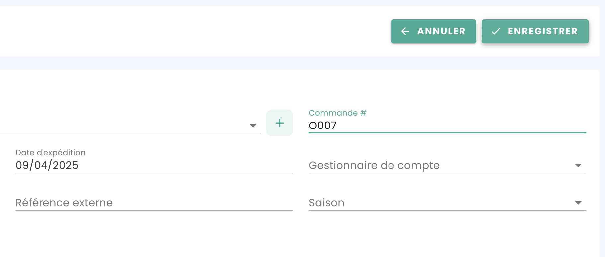Click empty space right of O007 in Commande field
The height and width of the screenshot is (257, 605).
tap(465, 126)
